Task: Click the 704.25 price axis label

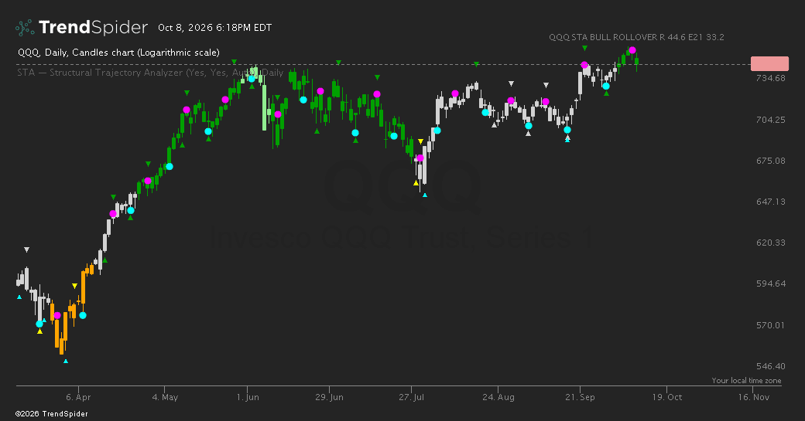Action: coord(771,120)
